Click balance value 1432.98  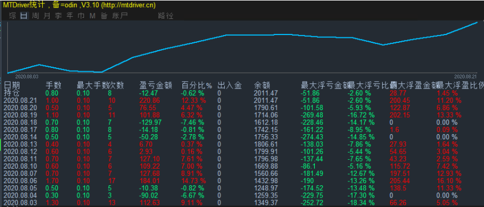pos(266,181)
